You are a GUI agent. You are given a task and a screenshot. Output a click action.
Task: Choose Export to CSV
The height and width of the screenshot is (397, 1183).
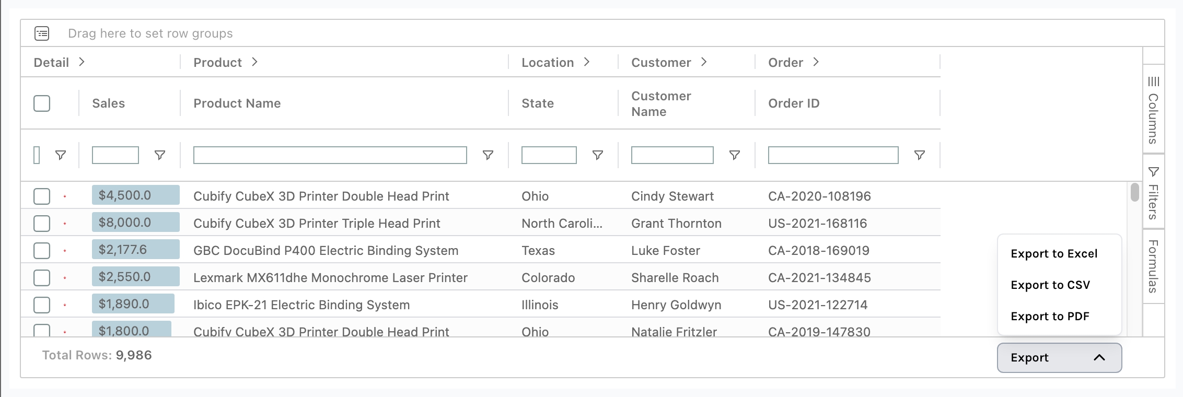1050,285
